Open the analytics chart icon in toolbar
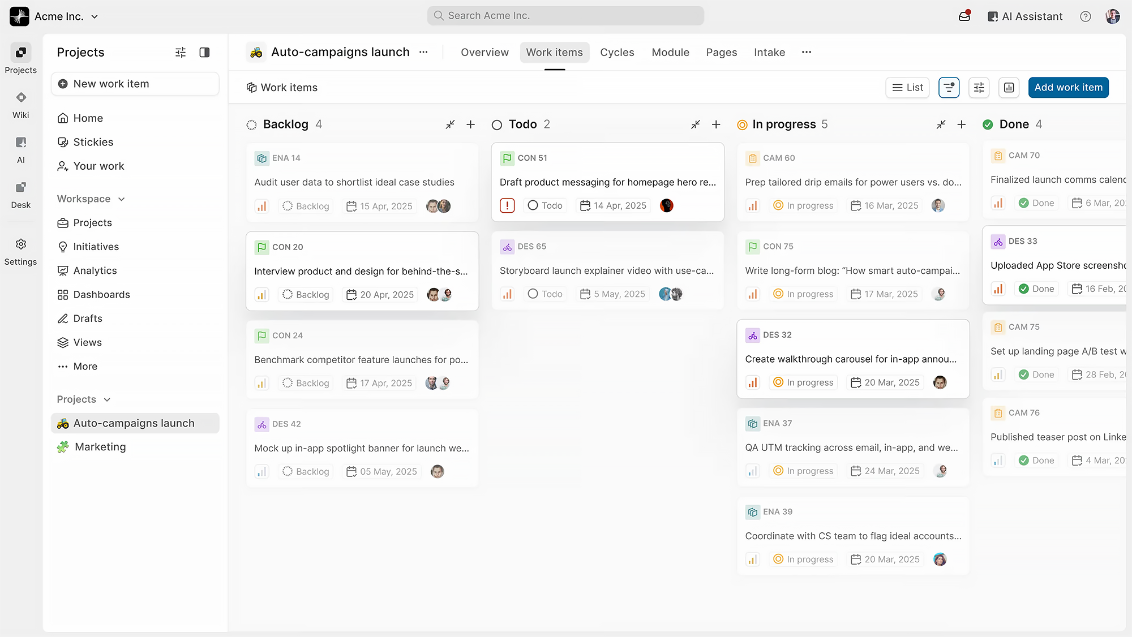This screenshot has height=637, width=1132. click(1009, 88)
